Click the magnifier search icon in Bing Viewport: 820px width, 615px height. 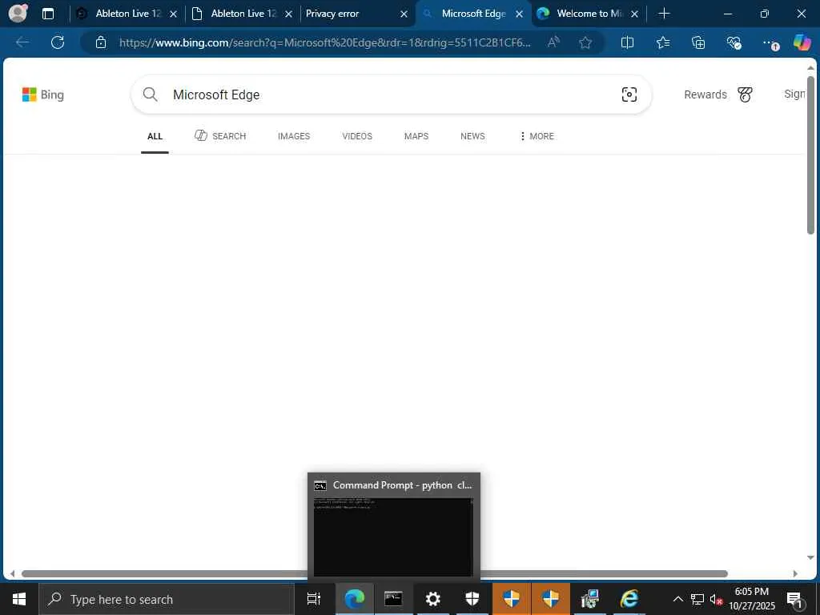click(150, 94)
